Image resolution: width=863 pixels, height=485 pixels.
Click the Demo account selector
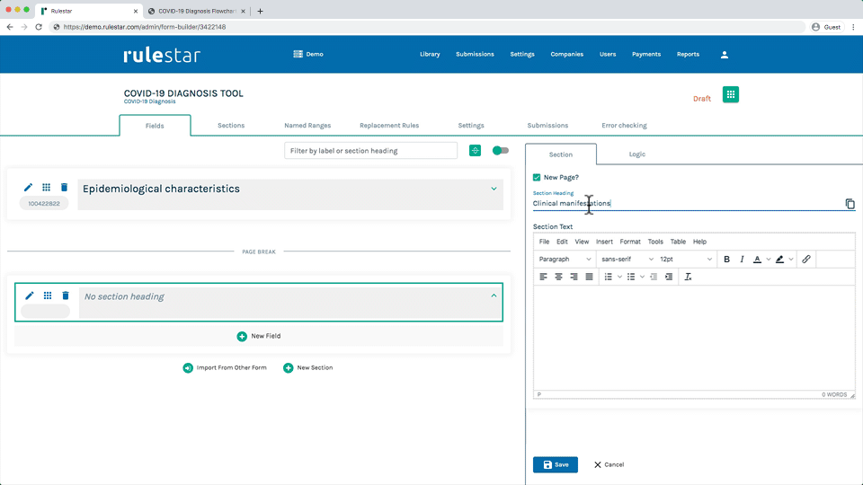308,54
